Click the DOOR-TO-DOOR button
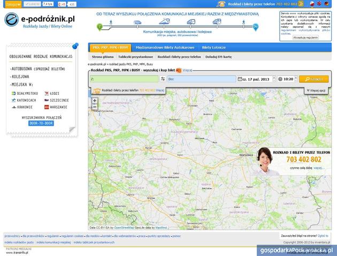The image size is (337, 256). click(x=41, y=123)
